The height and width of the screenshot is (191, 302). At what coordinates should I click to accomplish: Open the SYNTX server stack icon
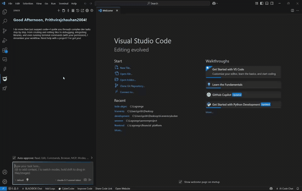pyautogui.click(x=73, y=11)
